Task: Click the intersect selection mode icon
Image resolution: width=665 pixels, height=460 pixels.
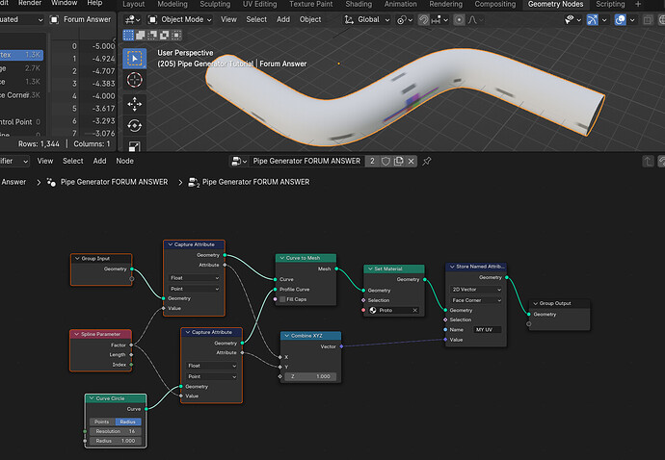Action: [x=176, y=36]
